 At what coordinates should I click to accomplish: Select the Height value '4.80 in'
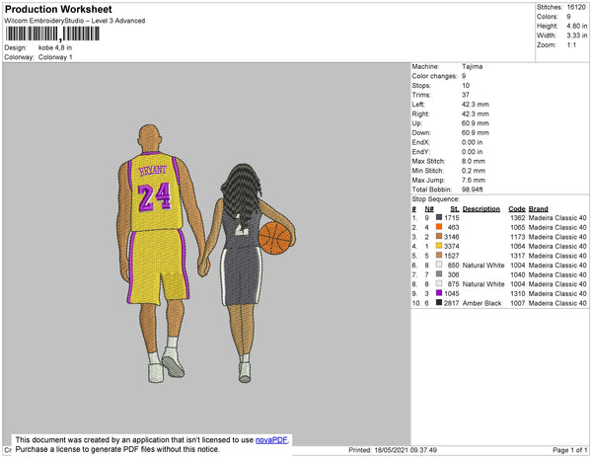coord(577,26)
